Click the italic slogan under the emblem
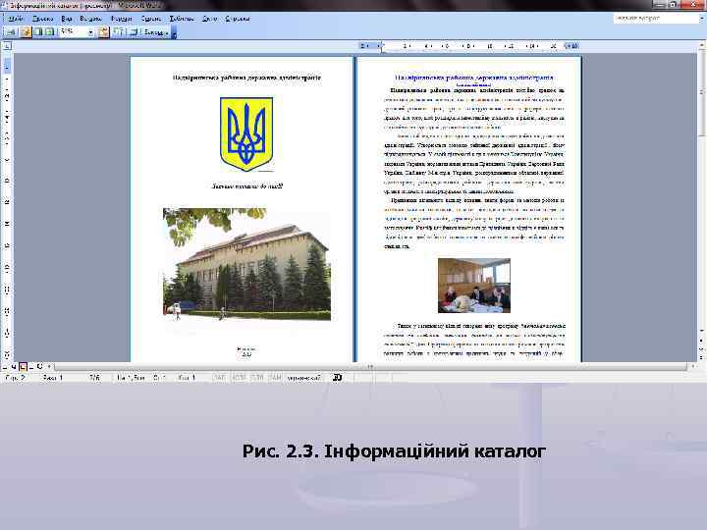 click(246, 185)
